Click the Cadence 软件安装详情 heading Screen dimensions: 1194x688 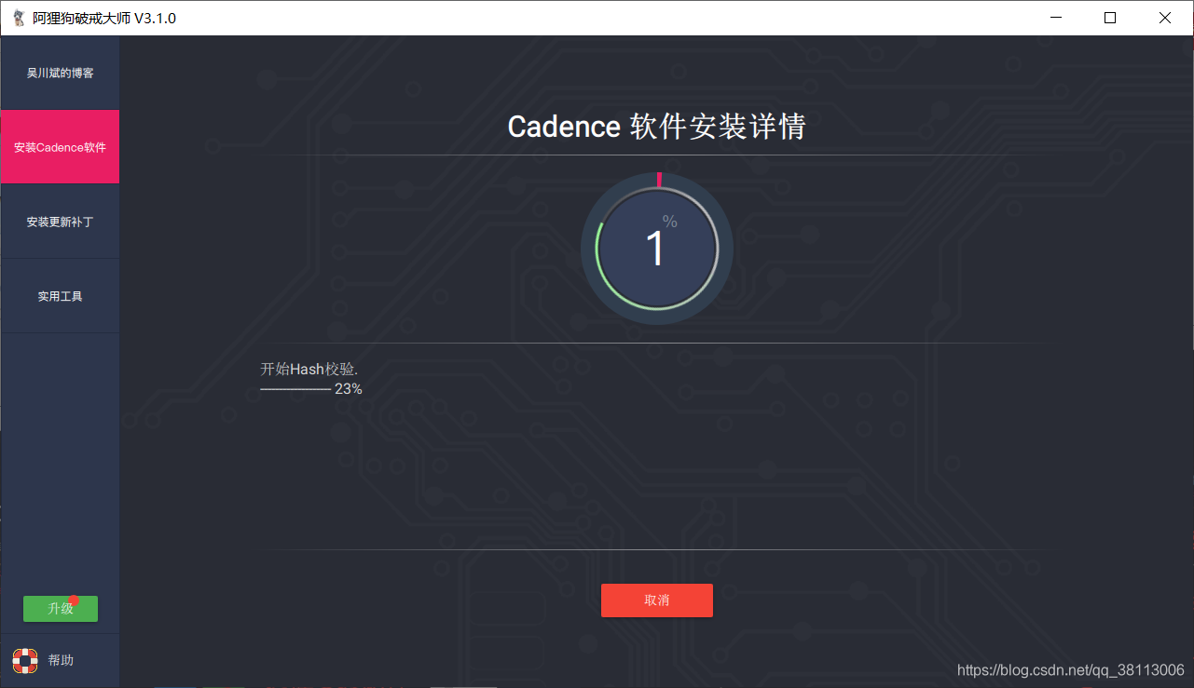656,127
